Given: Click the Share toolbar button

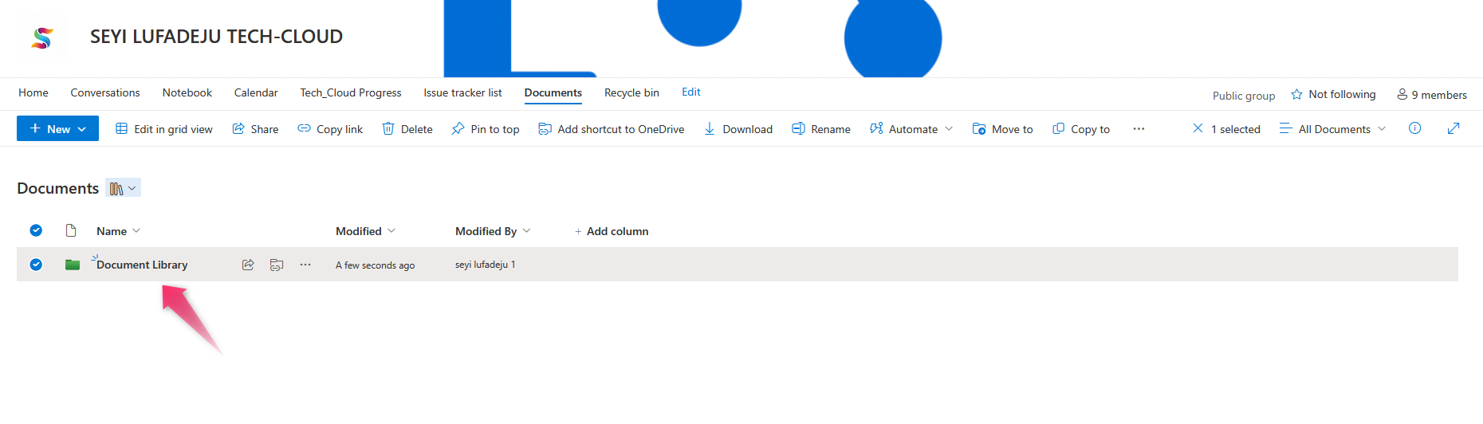Looking at the screenshot, I should [x=255, y=129].
